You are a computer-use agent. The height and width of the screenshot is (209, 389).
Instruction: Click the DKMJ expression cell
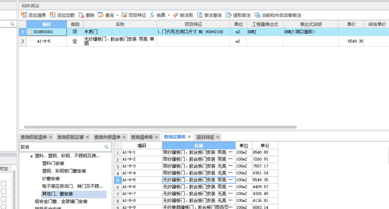coord(265,32)
